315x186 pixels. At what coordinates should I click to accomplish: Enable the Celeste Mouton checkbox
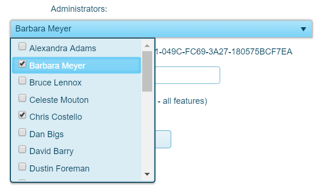tap(22, 98)
